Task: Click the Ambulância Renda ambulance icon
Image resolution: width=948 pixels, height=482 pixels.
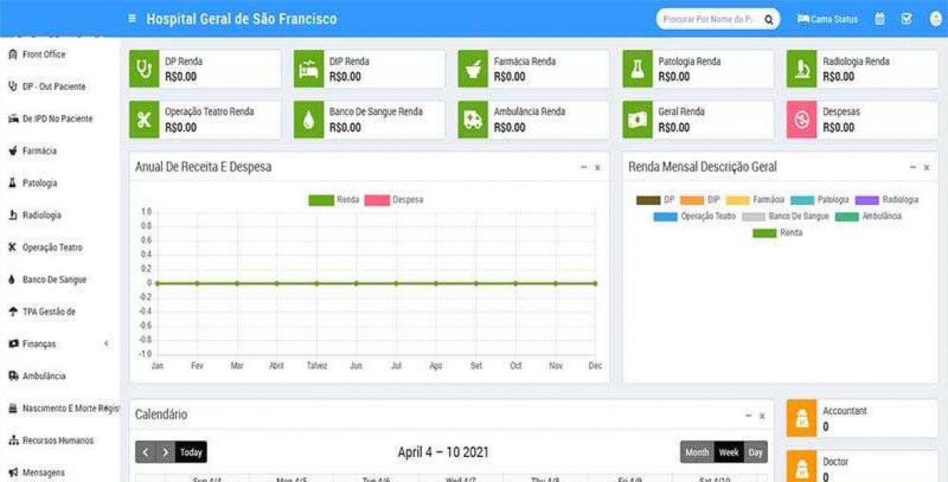Action: 472,120
